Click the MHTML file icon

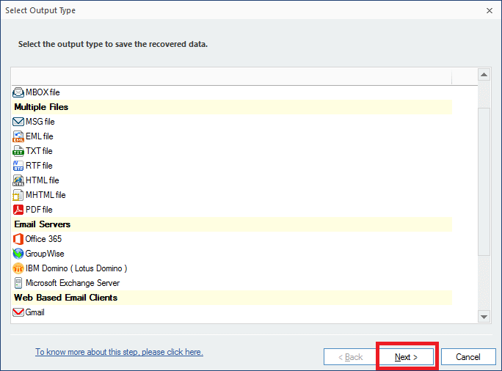[18, 195]
